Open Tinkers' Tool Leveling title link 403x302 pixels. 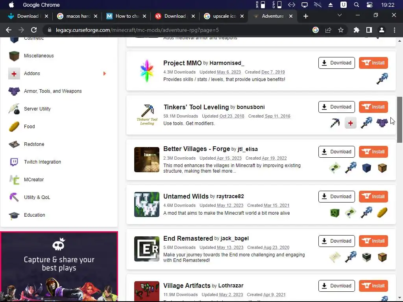click(196, 107)
